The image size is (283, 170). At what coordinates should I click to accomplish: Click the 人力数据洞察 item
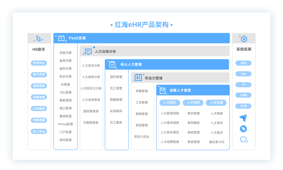170,113
